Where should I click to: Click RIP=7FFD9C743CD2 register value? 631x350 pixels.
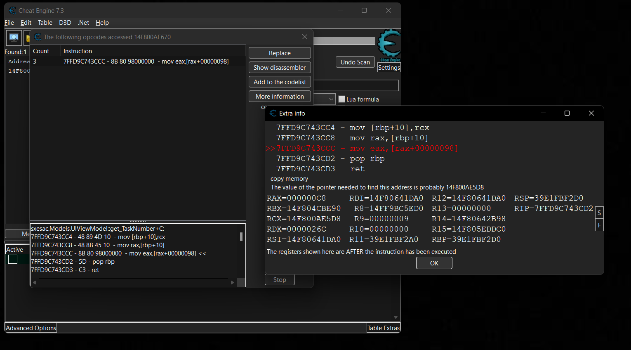553,208
